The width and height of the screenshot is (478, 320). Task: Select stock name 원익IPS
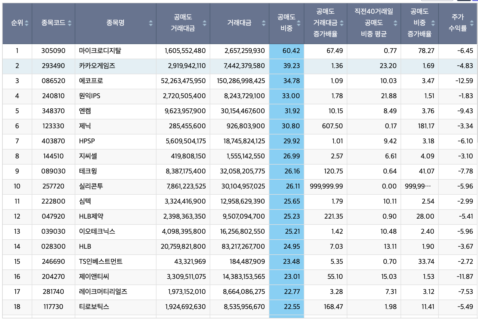(x=90, y=96)
